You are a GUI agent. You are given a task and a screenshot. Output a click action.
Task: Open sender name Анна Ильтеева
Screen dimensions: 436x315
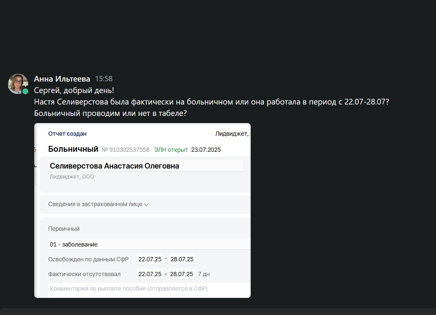62,79
